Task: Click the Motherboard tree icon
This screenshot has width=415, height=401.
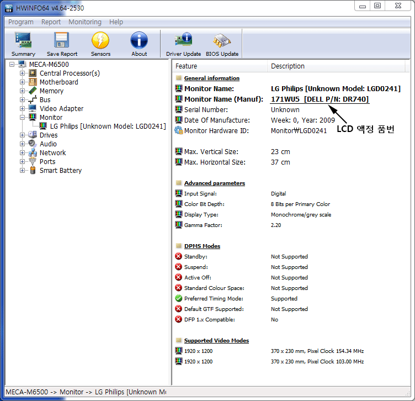Action: click(x=33, y=82)
